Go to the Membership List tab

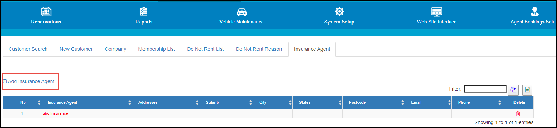[x=157, y=49]
